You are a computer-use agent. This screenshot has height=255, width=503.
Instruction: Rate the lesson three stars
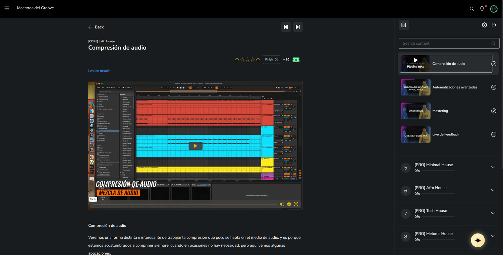247,60
